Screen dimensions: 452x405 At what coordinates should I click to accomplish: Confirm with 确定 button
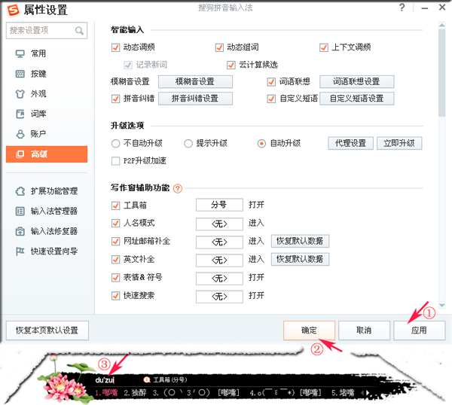click(309, 330)
